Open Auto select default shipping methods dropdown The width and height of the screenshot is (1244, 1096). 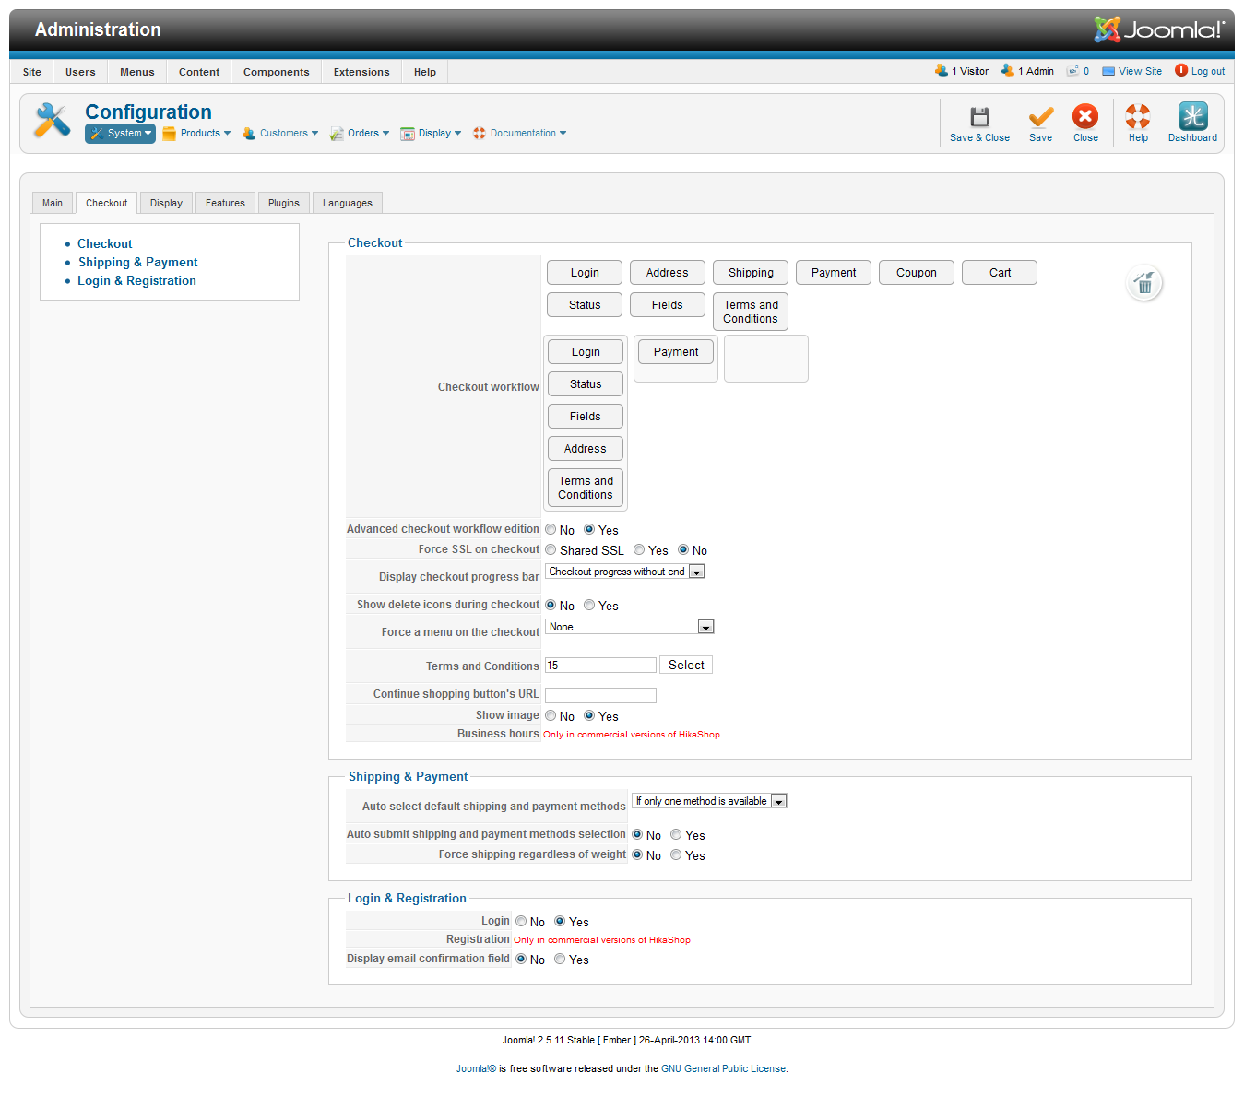tap(709, 801)
